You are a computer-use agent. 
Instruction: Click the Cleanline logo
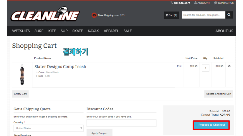point(45,14)
